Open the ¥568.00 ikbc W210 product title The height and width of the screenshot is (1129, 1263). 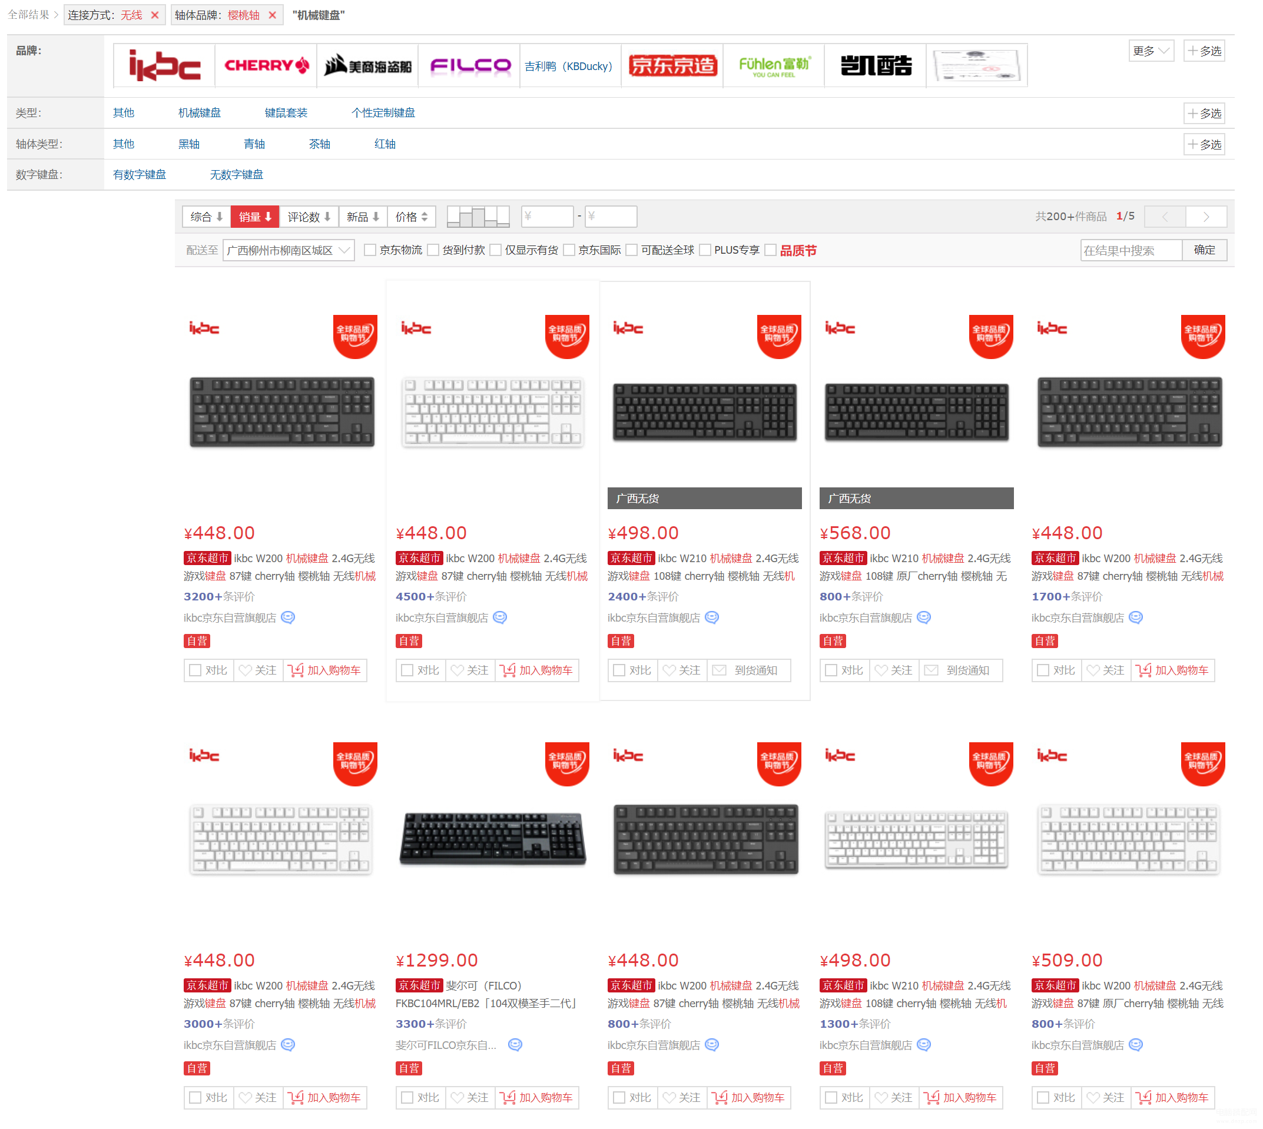[915, 567]
